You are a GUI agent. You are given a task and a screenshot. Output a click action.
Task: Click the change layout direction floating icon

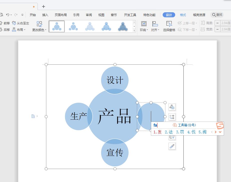(x=172, y=117)
